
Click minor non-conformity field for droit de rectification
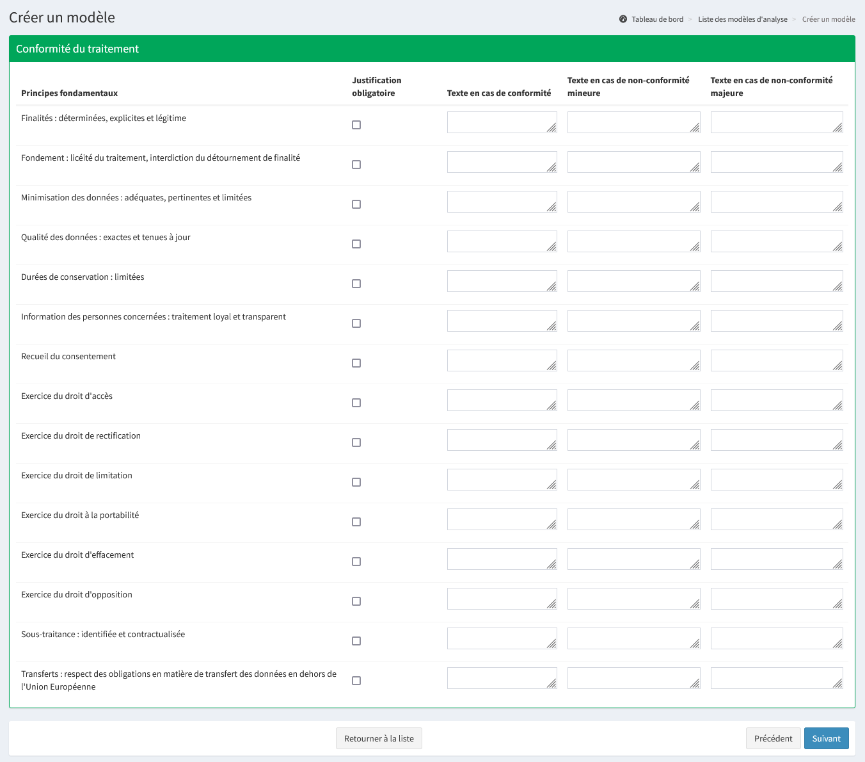click(x=633, y=440)
